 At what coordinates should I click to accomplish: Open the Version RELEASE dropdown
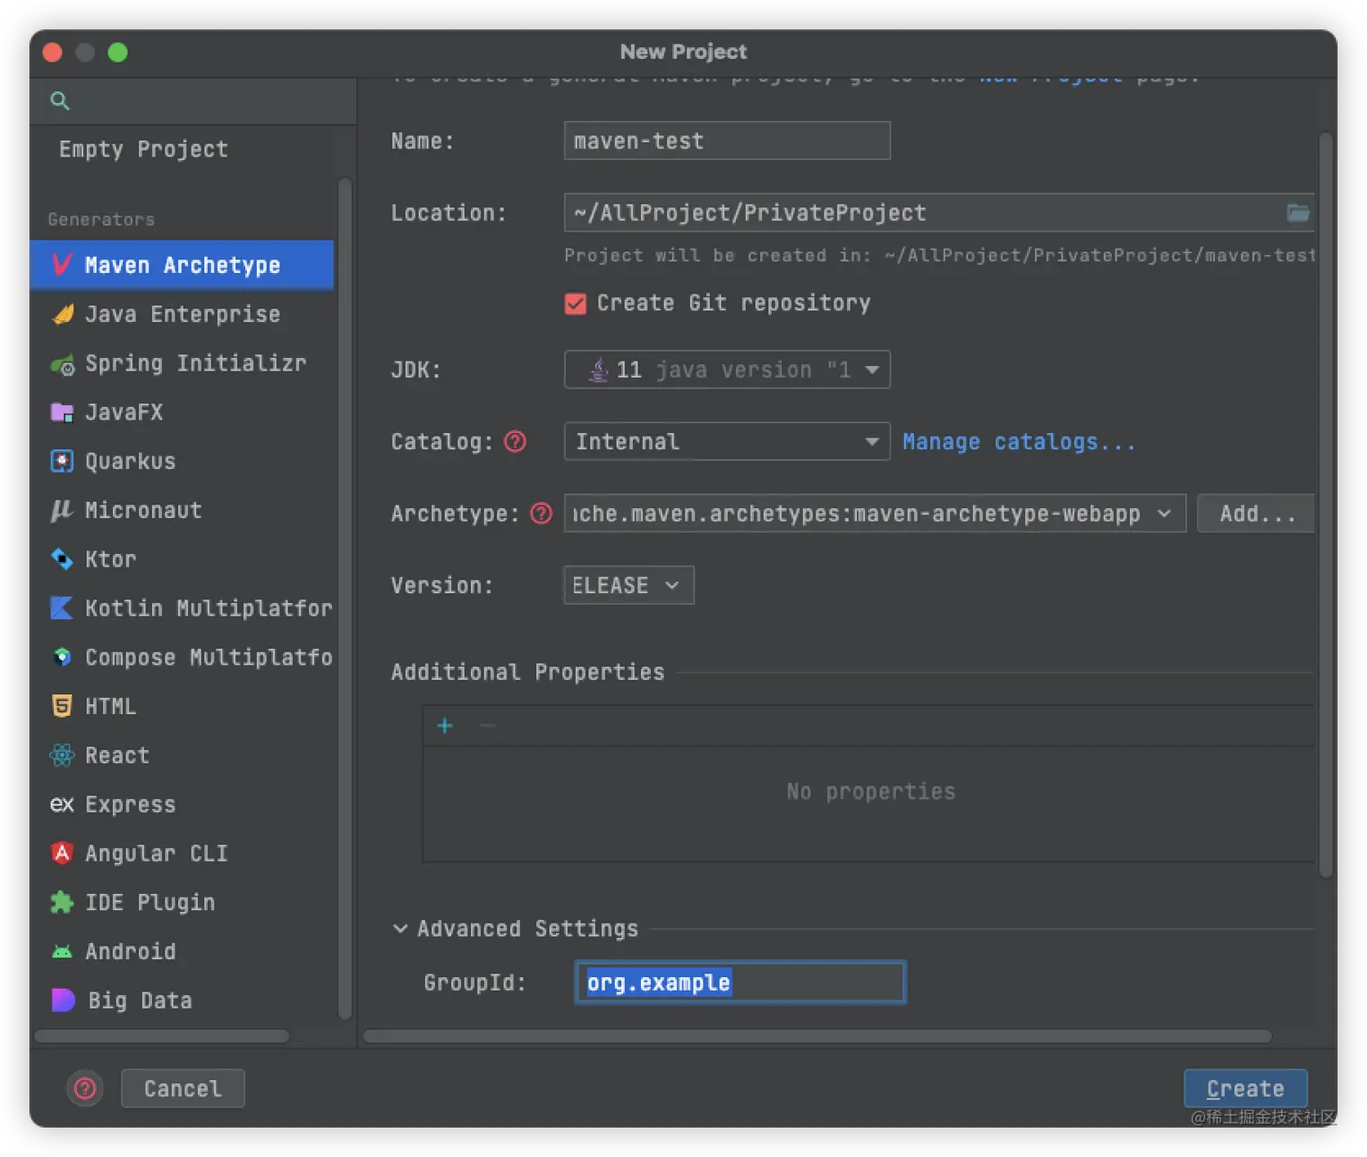(x=628, y=585)
